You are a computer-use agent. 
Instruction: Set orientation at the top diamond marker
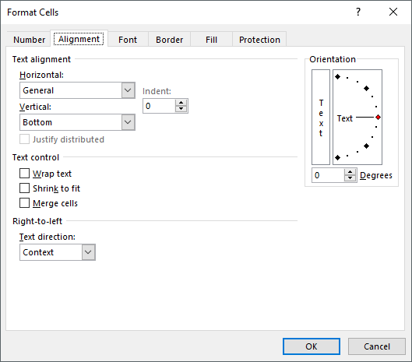(x=338, y=77)
